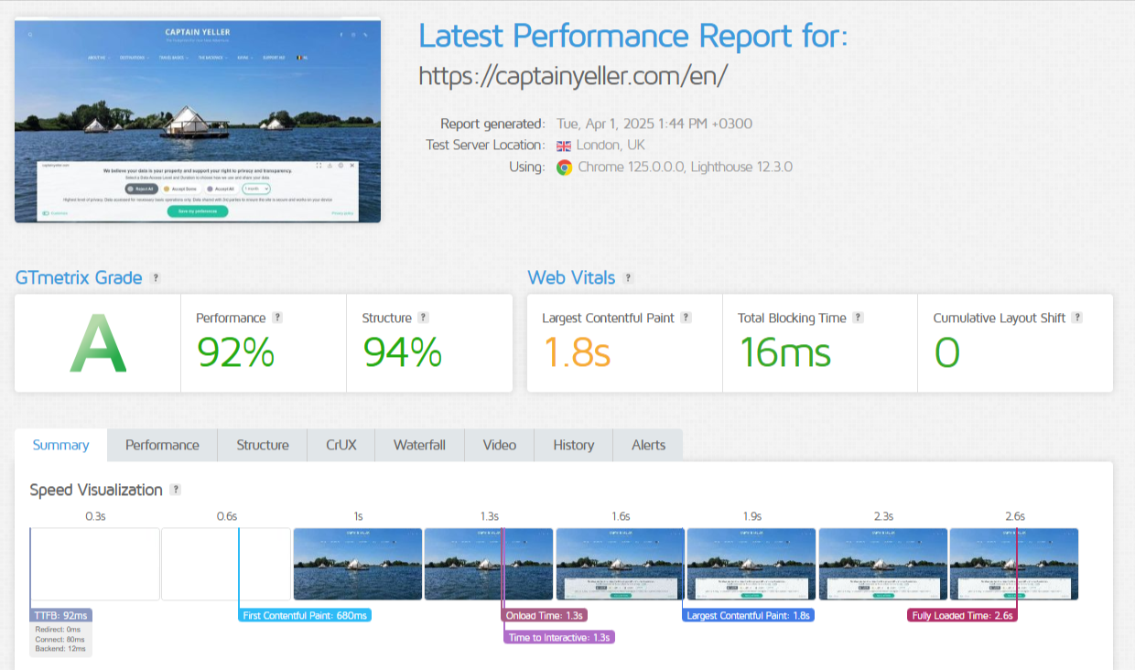Click the UK flag icon
This screenshot has width=1135, height=670.
click(563, 146)
